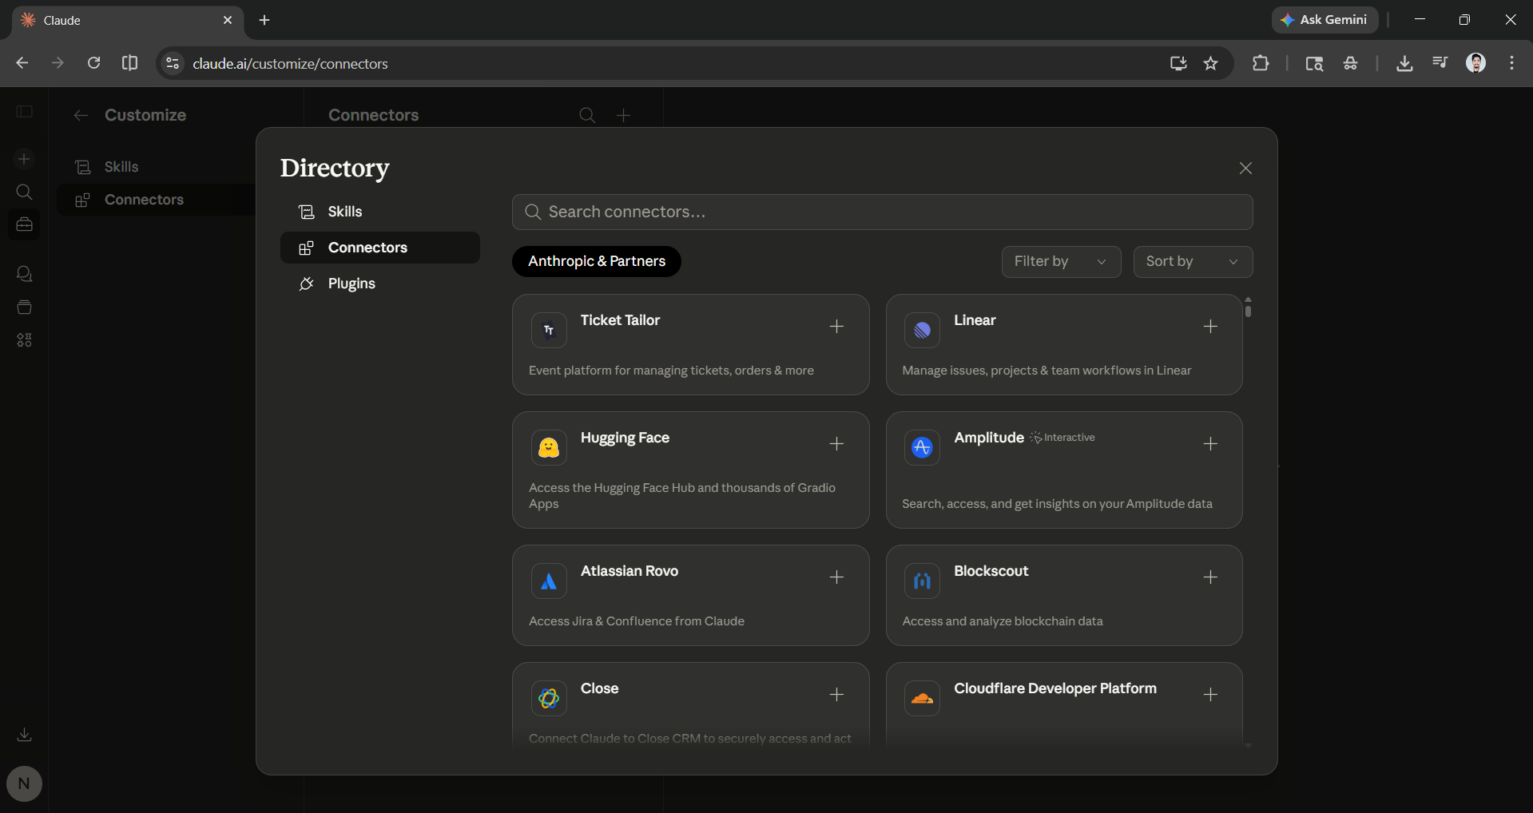
Task: Toggle the sidebar collapse icon at top left
Action: [x=24, y=112]
